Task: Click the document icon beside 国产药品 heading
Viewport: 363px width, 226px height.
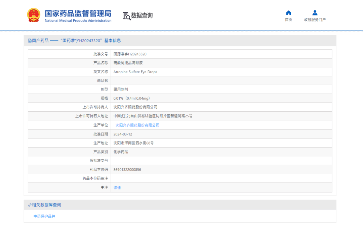Action: click(30, 41)
